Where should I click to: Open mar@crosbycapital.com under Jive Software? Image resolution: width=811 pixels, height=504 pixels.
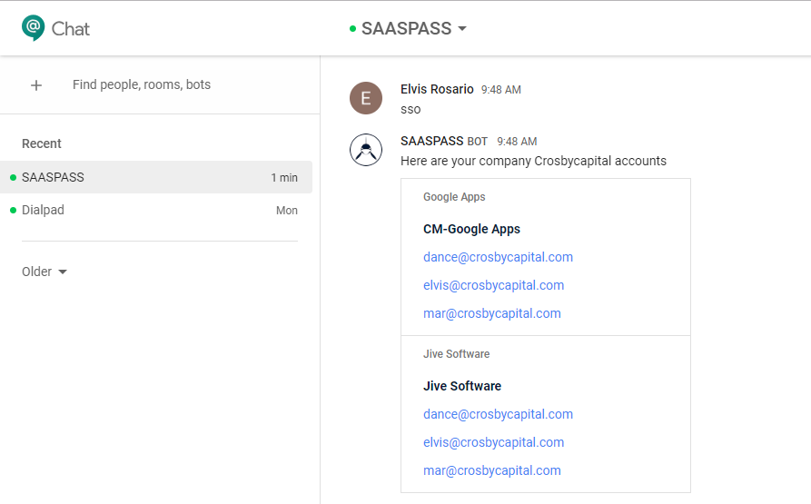[491, 470]
